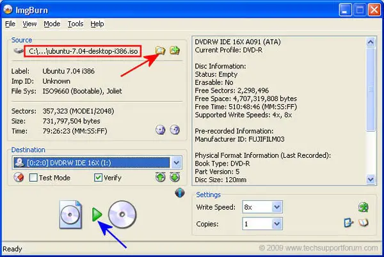384x257 pixels.
Task: Click the document pencil icon in Settings
Action: [x=349, y=222]
